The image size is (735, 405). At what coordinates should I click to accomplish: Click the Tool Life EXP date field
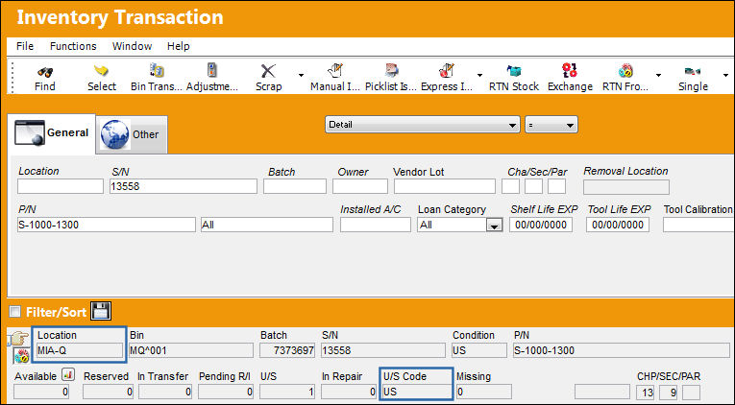pos(618,225)
